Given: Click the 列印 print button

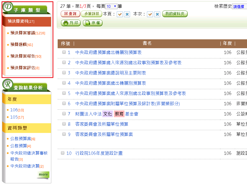Looking at the screenshot, I should pyautogui.click(x=71, y=23).
